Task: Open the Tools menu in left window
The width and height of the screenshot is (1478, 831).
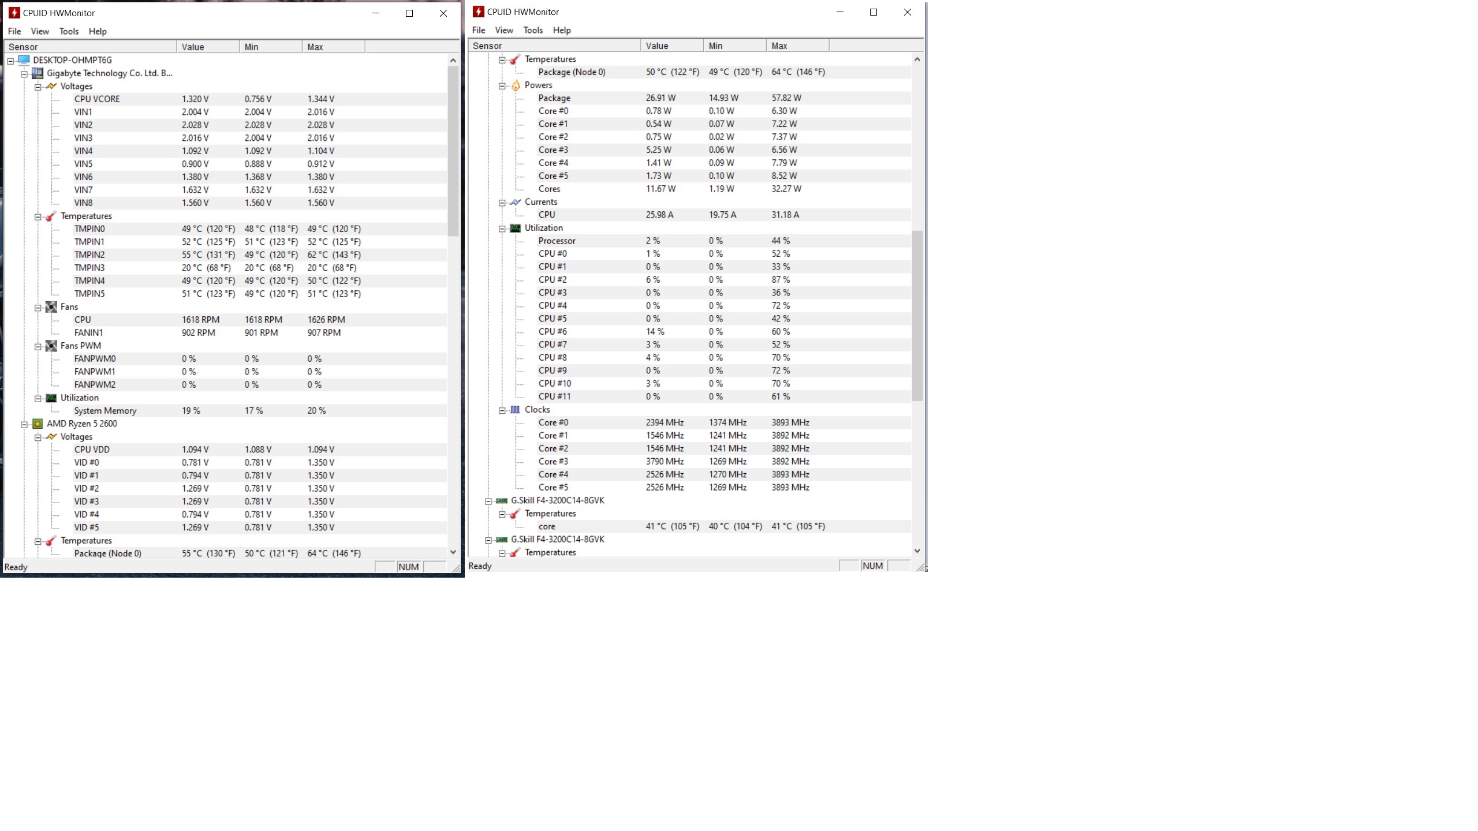Action: pyautogui.click(x=69, y=31)
